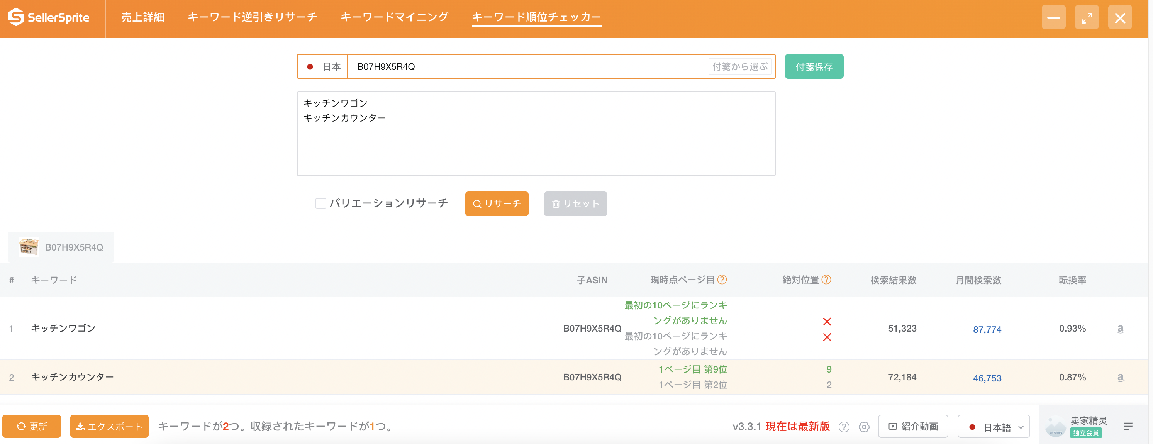Expand the window with fullscreen icon
The image size is (1153, 444).
(1087, 17)
